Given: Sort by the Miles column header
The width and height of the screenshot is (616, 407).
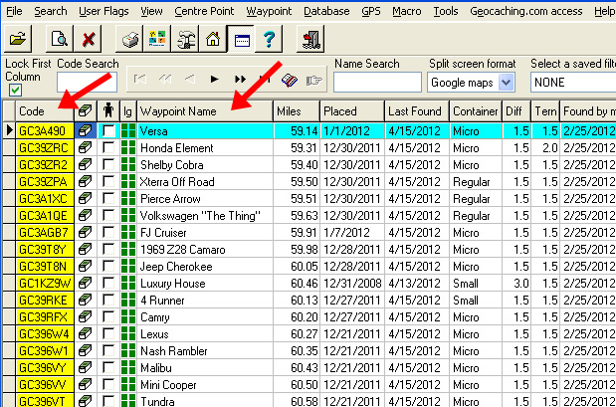Looking at the screenshot, I should [297, 111].
